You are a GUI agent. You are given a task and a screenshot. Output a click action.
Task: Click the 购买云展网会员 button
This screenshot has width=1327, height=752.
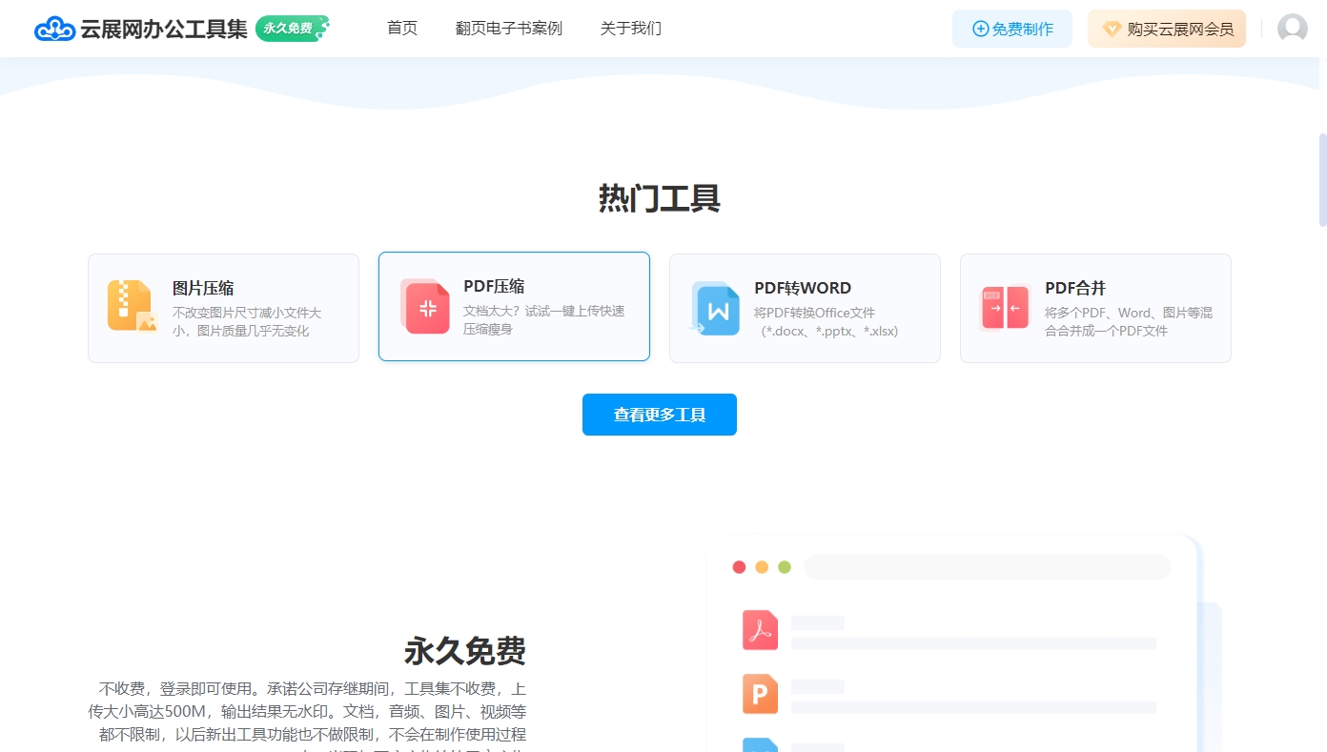pyautogui.click(x=1167, y=29)
